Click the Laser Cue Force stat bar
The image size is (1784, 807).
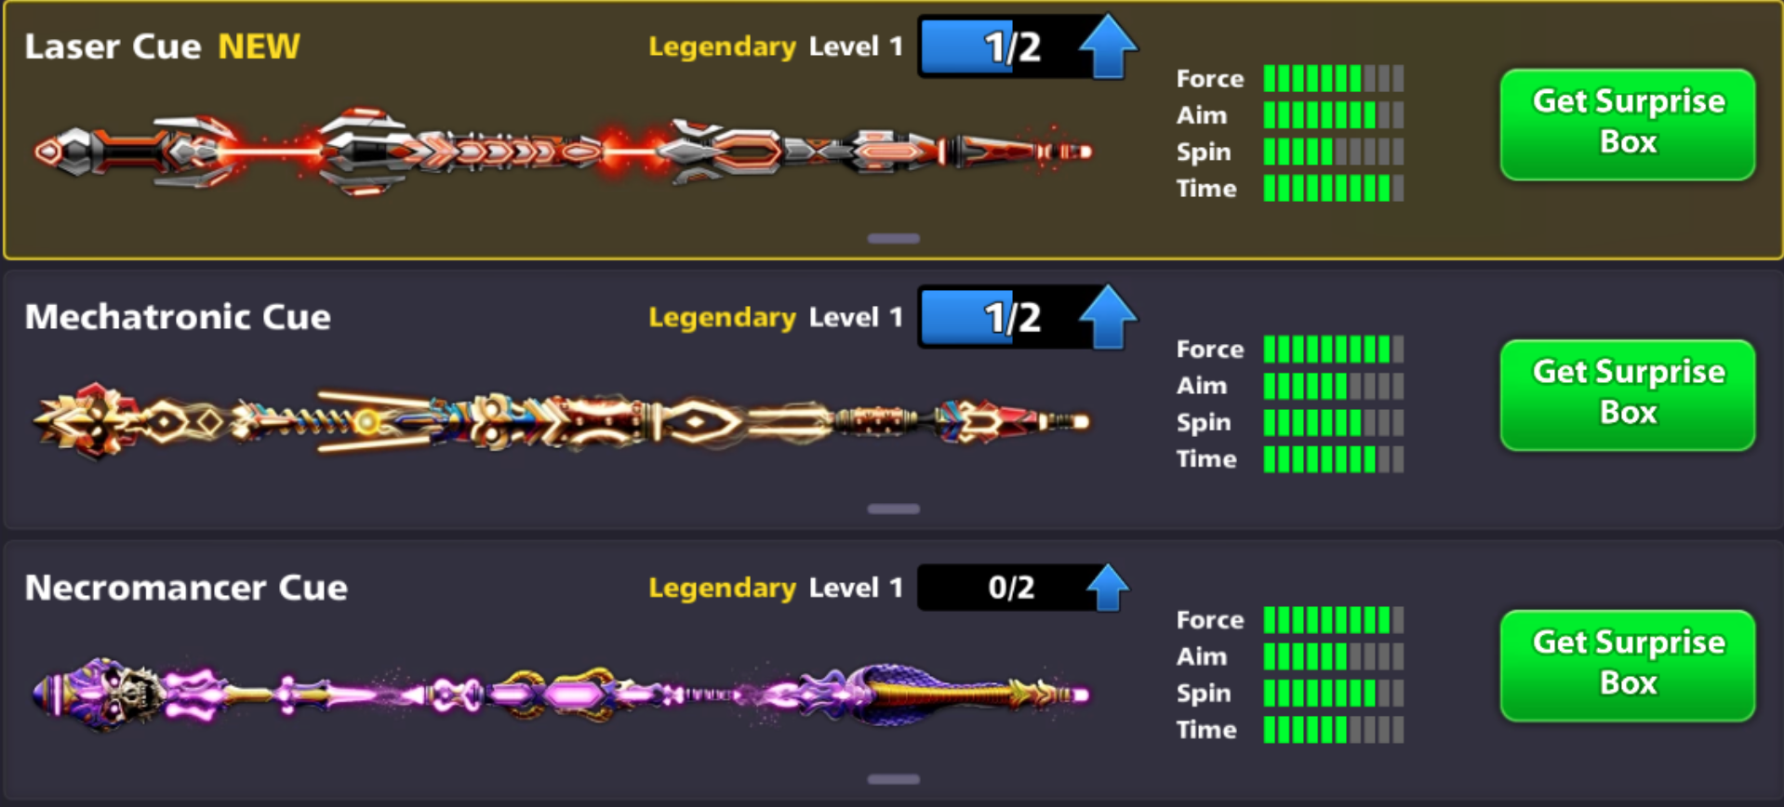tap(1334, 79)
